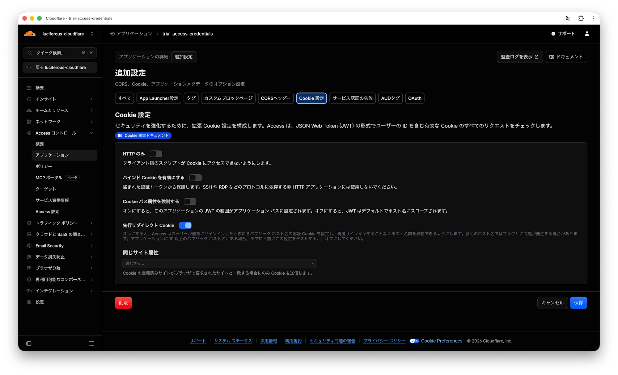
Task: Click the インサイト icon in the sidebar
Action: click(29, 99)
